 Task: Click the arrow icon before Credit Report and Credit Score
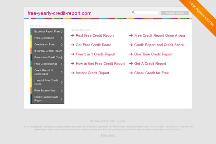131,45
